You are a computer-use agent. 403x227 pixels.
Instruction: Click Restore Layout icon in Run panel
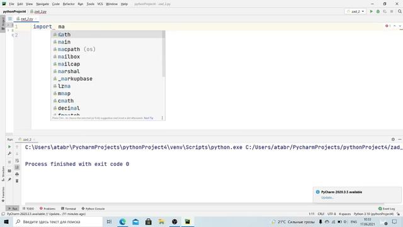coord(9,171)
